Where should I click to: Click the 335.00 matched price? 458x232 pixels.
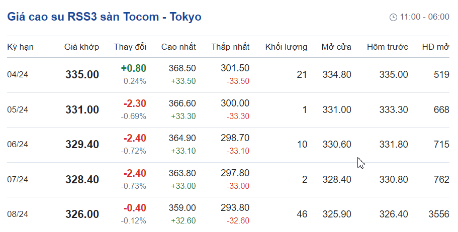pyautogui.click(x=82, y=75)
